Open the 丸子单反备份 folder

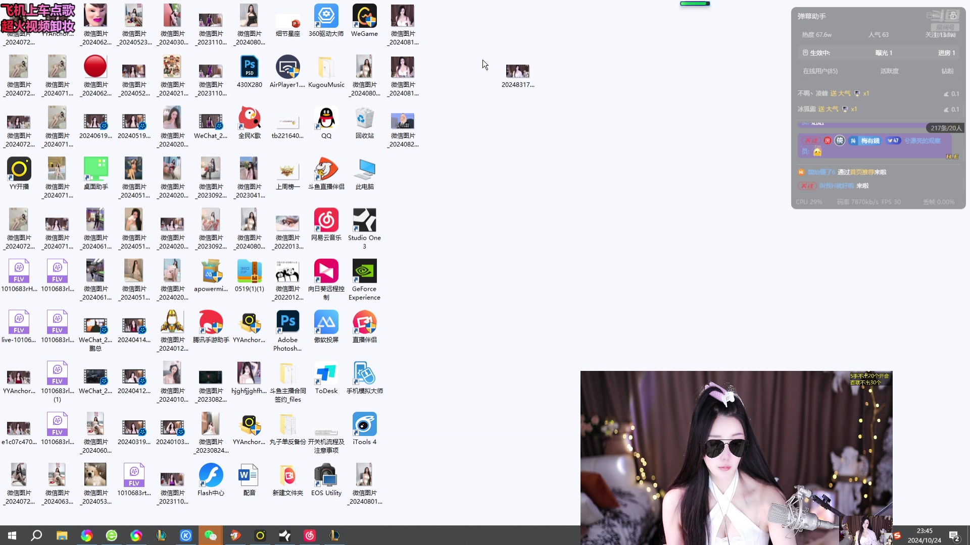tap(287, 428)
